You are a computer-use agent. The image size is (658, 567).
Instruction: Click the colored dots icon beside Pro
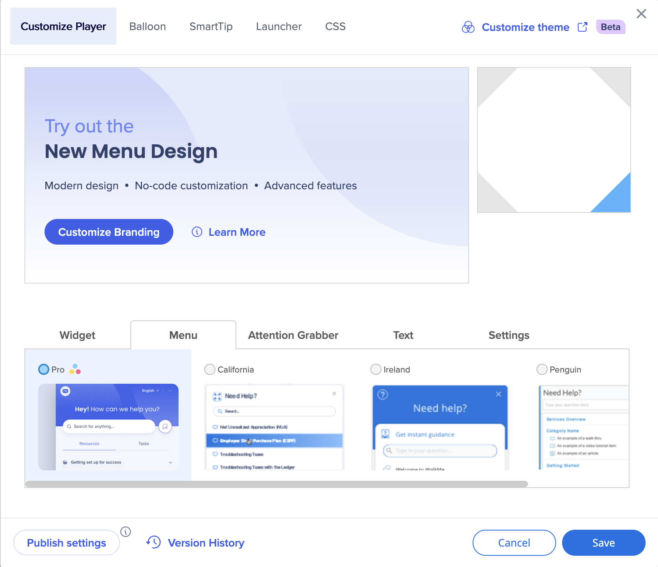point(75,369)
